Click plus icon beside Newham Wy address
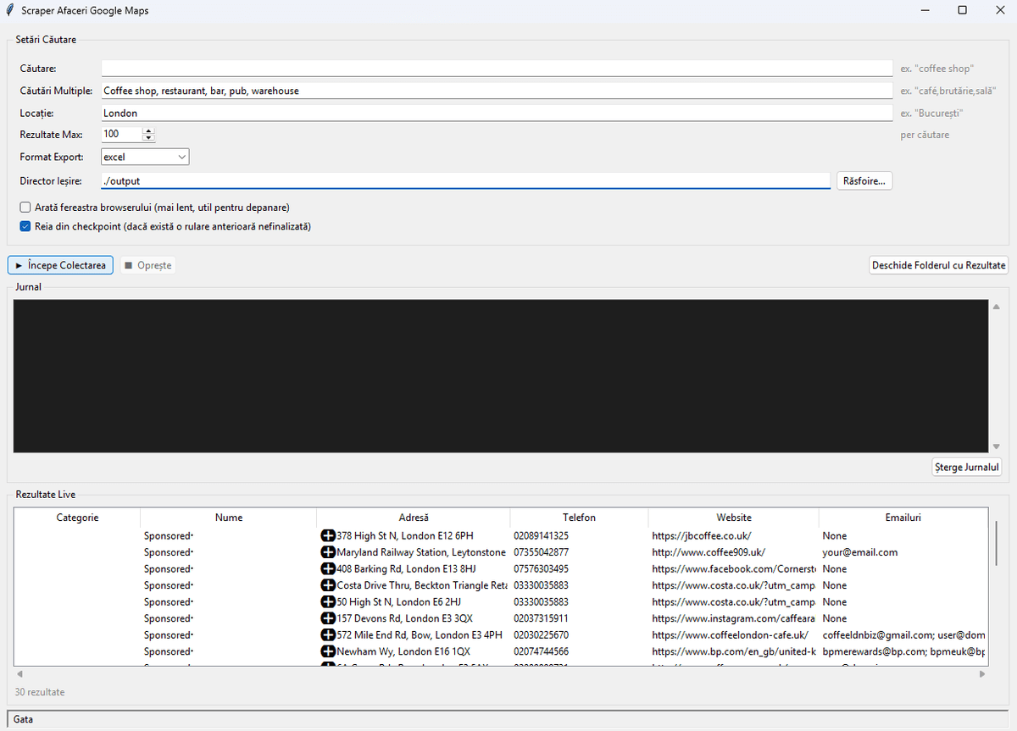The image size is (1017, 731). tap(328, 651)
